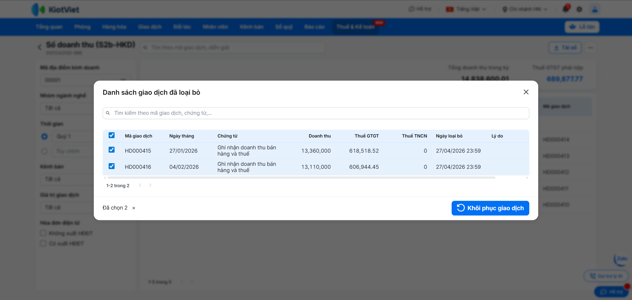Open the business location code '00001' dropdown
The height and width of the screenshot is (300, 632).
[86, 80]
